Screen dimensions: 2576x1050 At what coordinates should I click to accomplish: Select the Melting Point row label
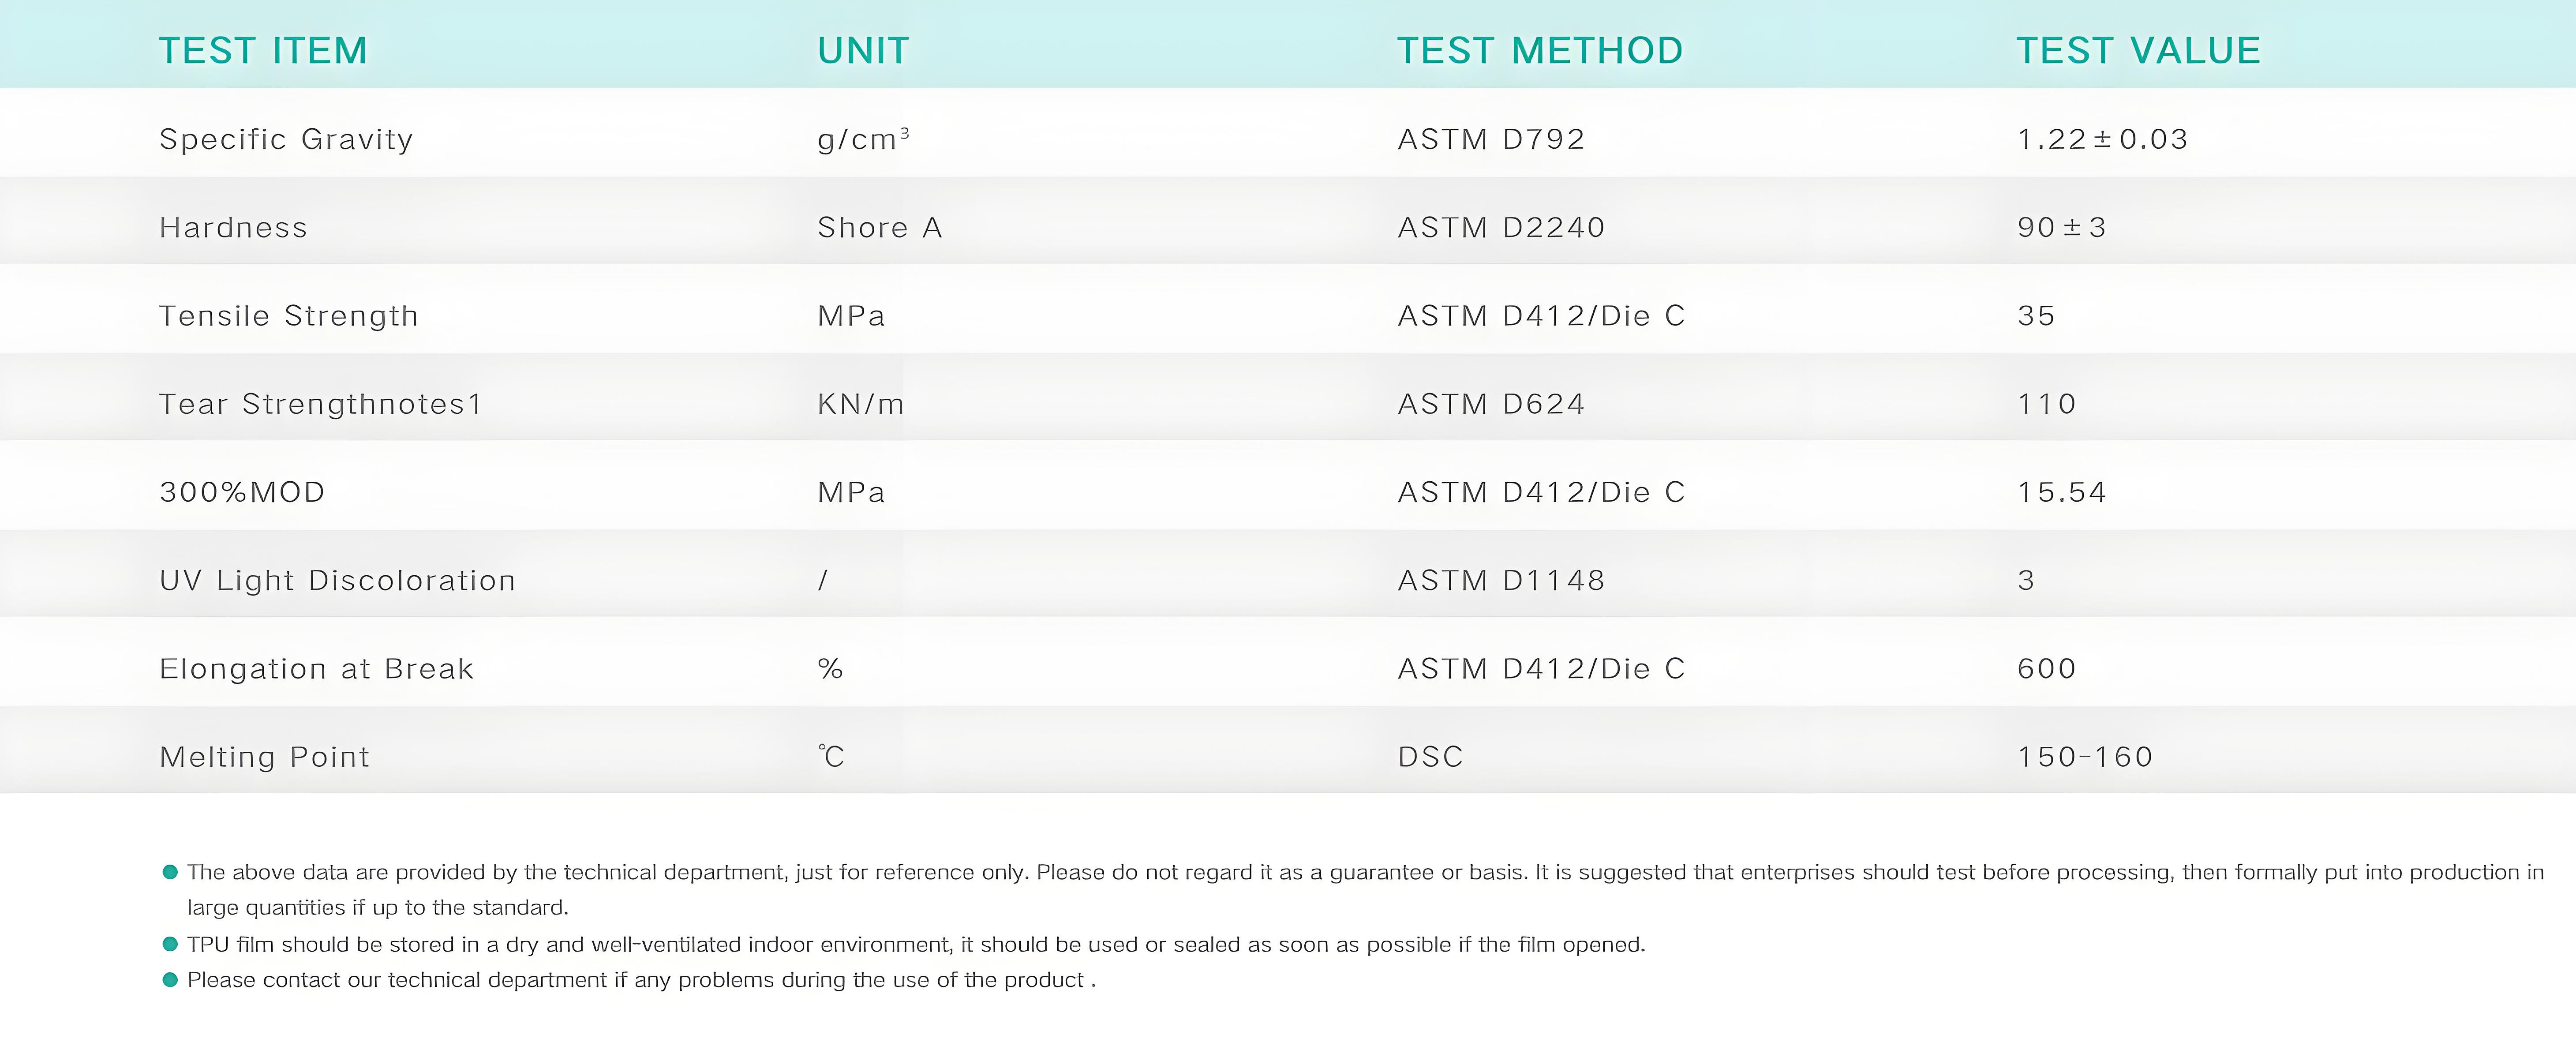(264, 757)
